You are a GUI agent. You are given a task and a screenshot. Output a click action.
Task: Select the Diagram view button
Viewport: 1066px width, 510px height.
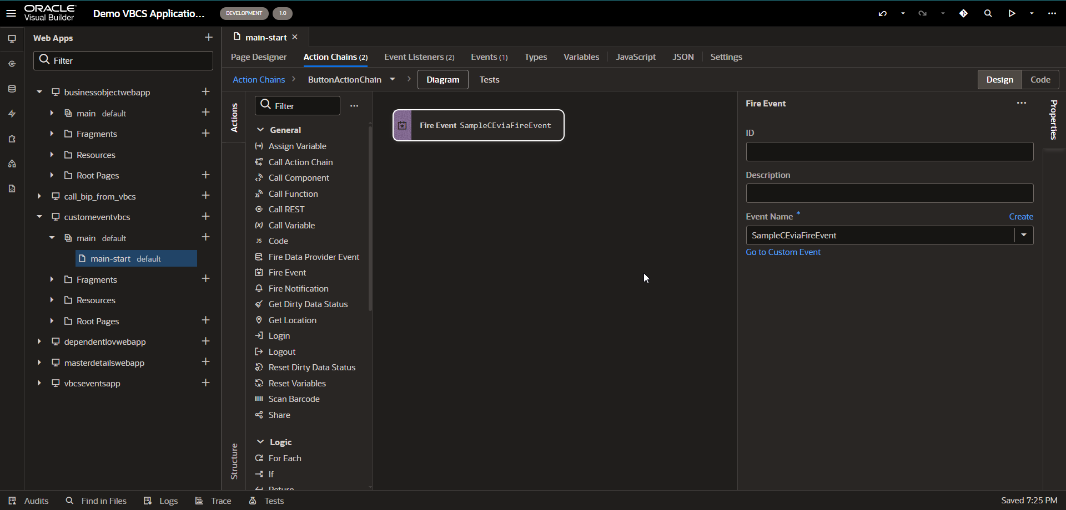[x=443, y=79]
